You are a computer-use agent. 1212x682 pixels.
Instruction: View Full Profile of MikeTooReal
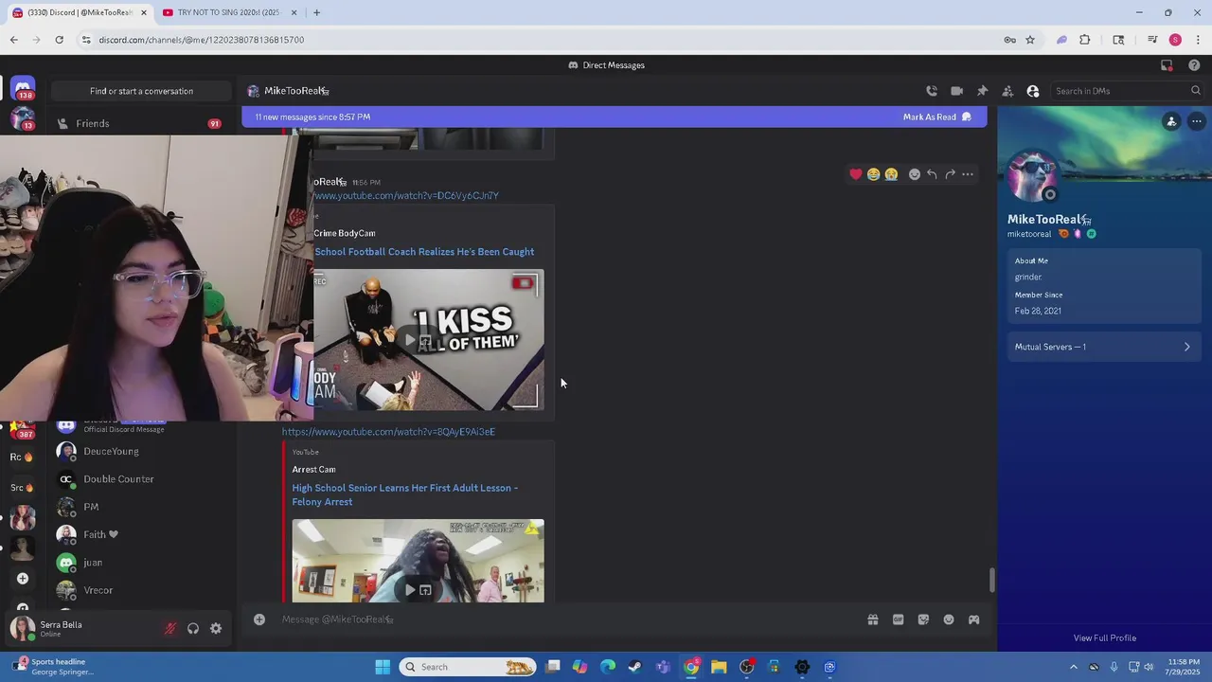coord(1105,638)
